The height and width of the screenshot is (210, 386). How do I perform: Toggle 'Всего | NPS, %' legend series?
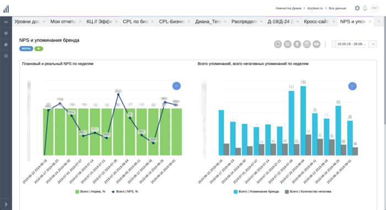(125, 191)
